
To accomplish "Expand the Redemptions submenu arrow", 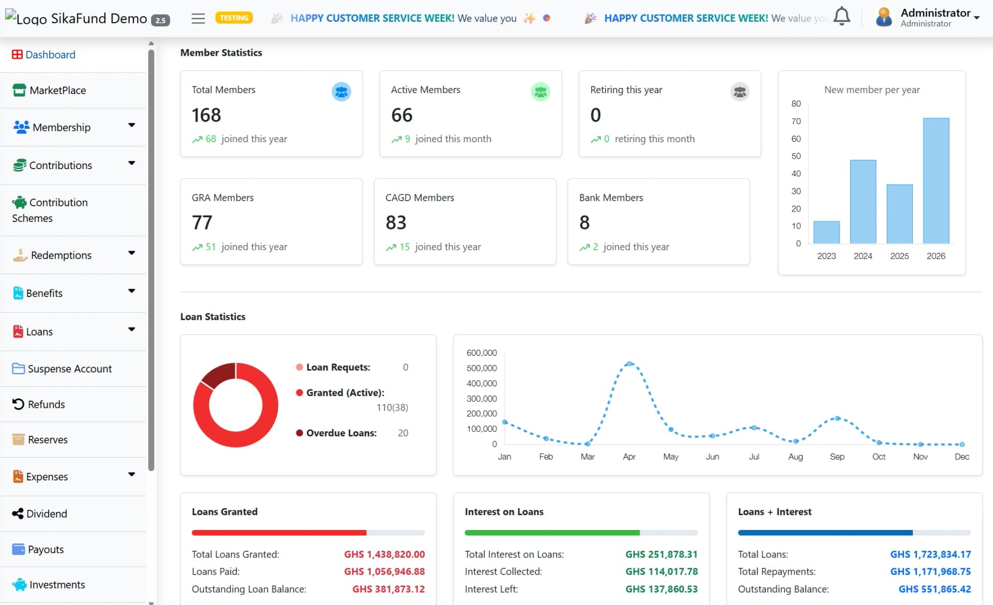I will (x=132, y=253).
